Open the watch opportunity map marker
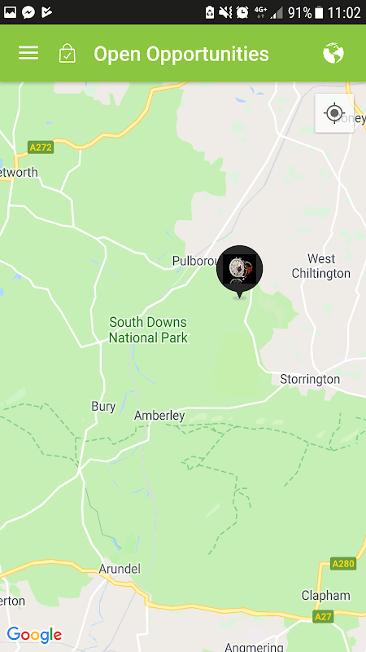This screenshot has height=652, width=366. [239, 271]
